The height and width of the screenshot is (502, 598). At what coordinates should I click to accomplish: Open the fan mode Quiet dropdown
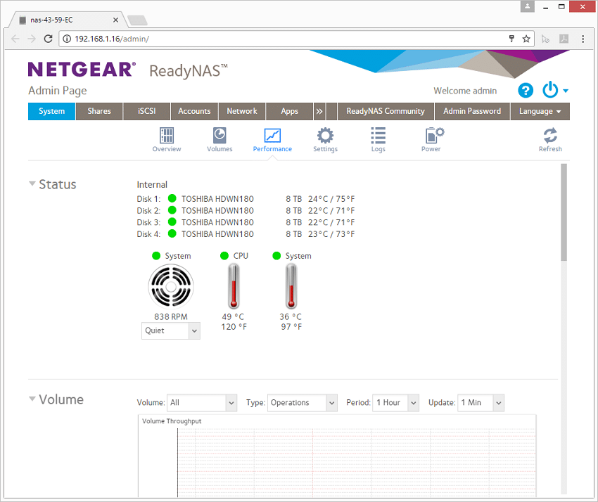coord(171,330)
